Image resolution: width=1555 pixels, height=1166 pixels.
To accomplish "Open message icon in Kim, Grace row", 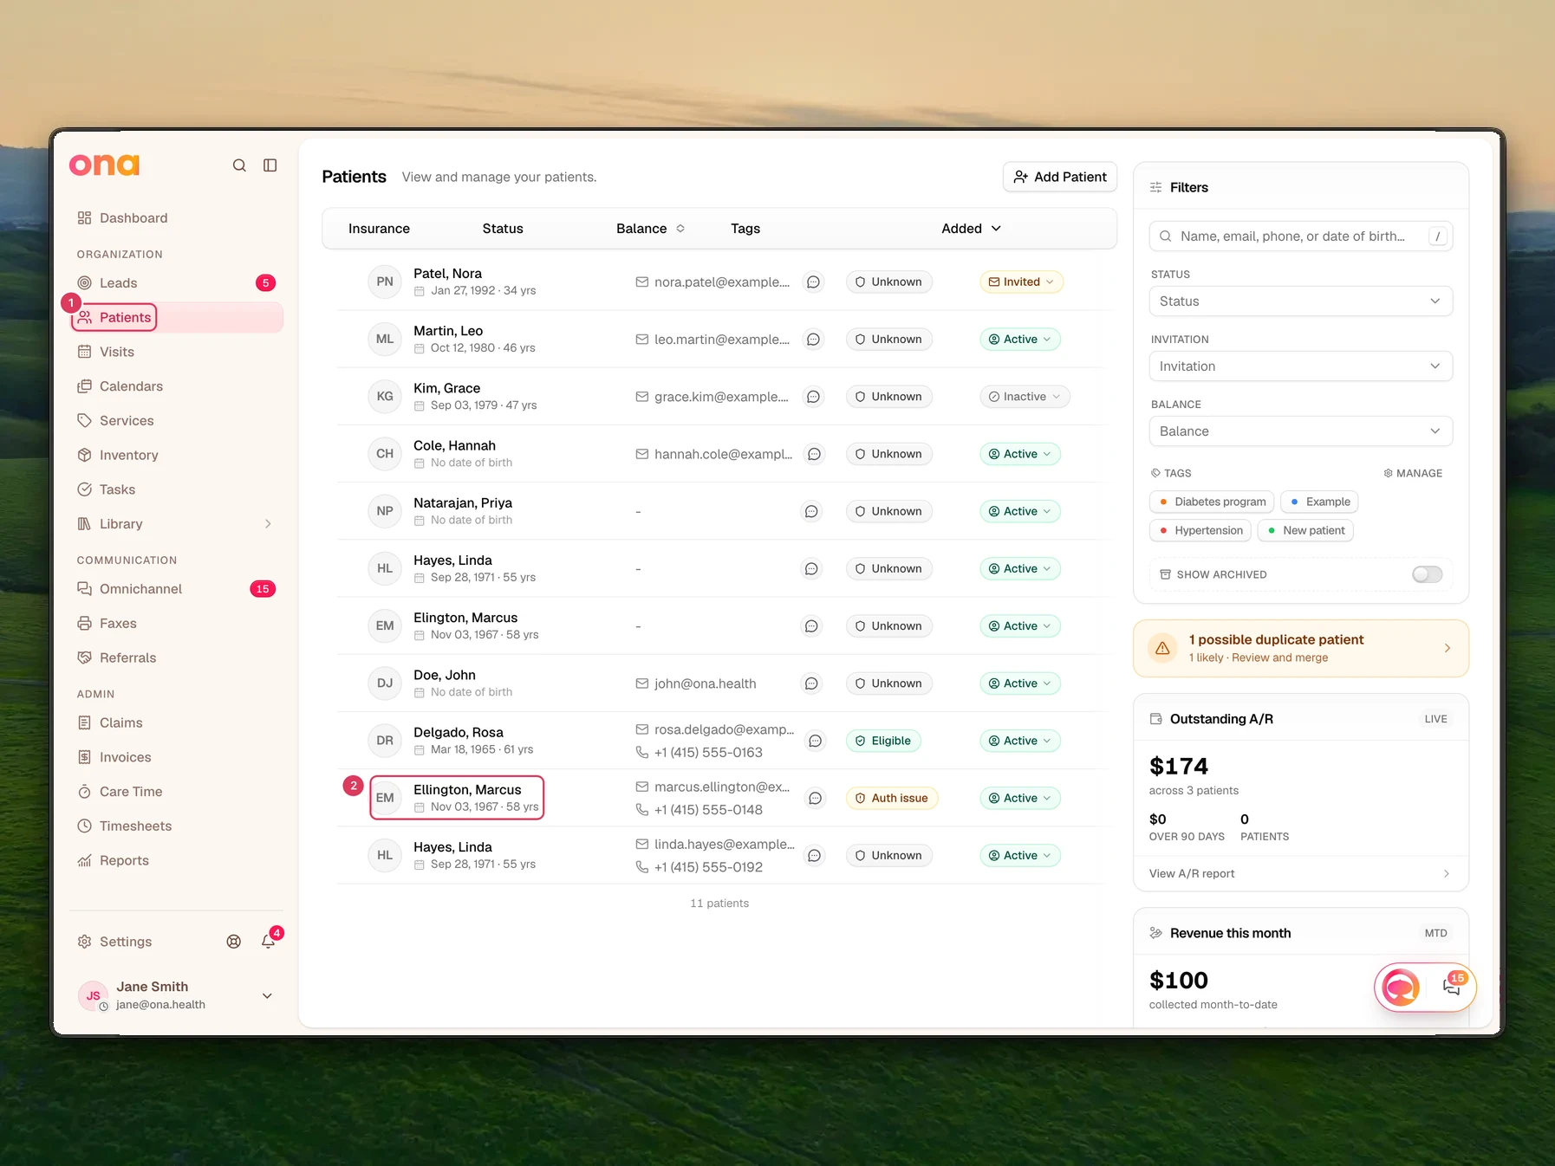I will pos(813,397).
